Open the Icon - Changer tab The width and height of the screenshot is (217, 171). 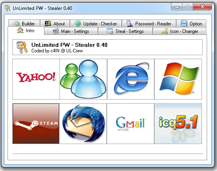179,31
